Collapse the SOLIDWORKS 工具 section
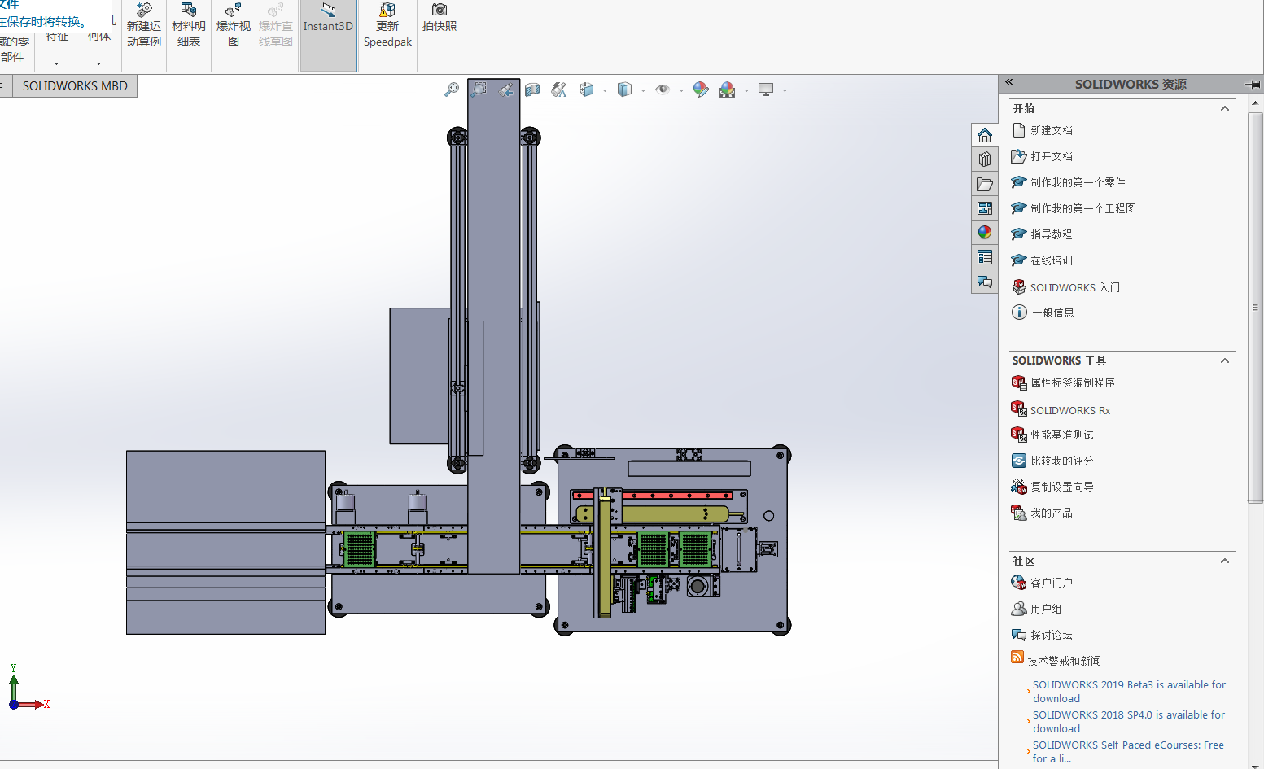The image size is (1264, 769). coord(1224,360)
